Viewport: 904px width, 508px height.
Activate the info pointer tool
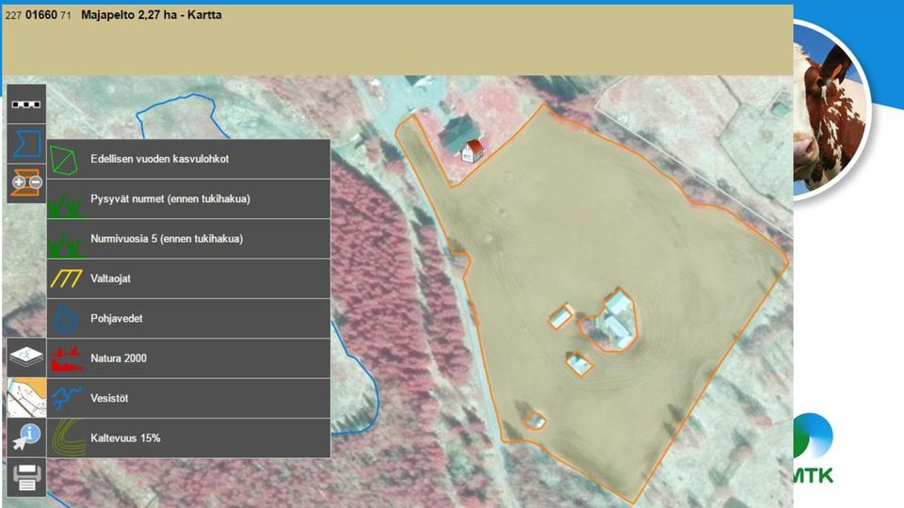(26, 437)
